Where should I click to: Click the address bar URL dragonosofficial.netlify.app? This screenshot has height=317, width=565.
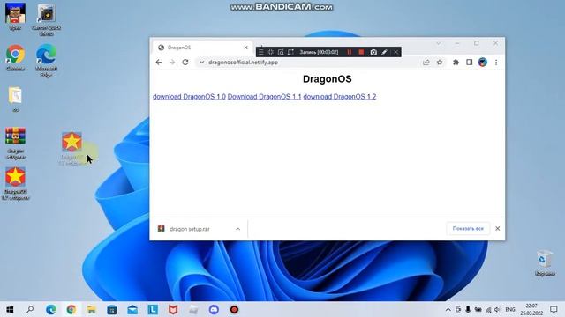pyautogui.click(x=244, y=63)
